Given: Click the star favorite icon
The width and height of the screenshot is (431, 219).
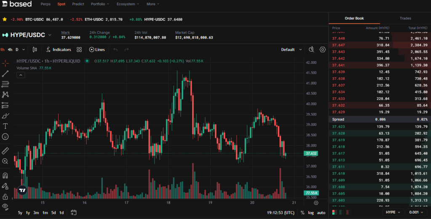Looking at the screenshot, I should pyautogui.click(x=4, y=19).
